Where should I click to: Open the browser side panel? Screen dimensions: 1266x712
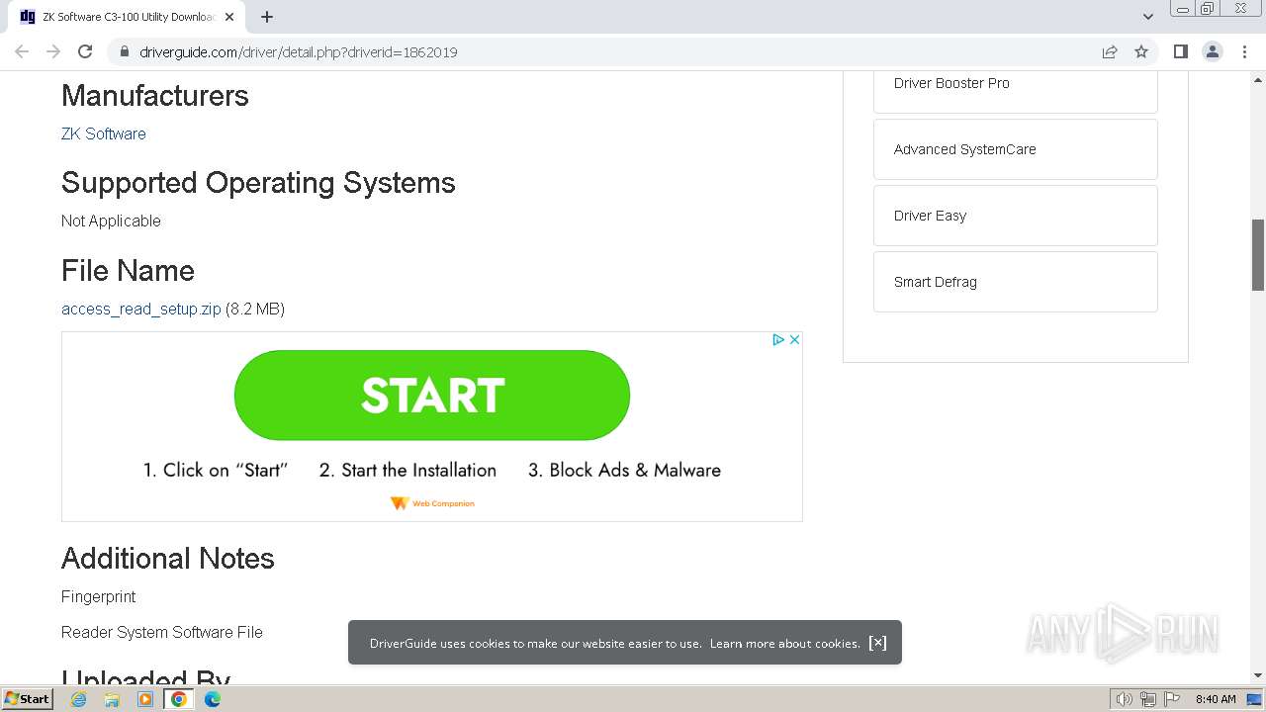point(1180,51)
